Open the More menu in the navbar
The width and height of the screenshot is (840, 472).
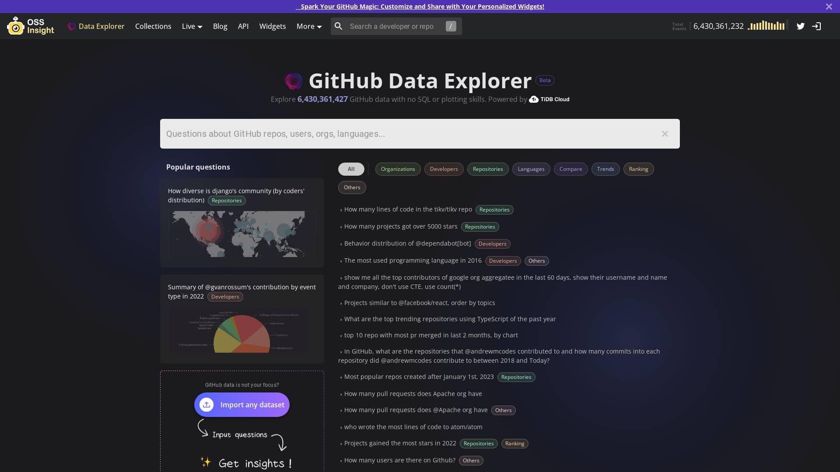(308, 26)
